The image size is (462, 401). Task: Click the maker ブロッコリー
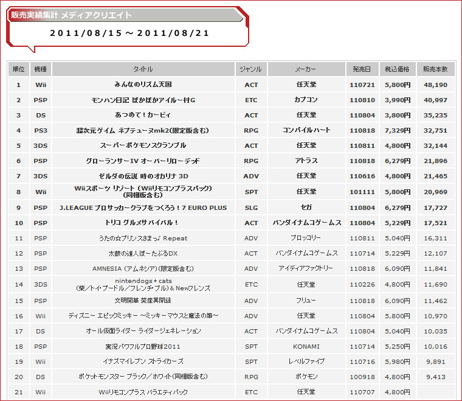point(306,238)
